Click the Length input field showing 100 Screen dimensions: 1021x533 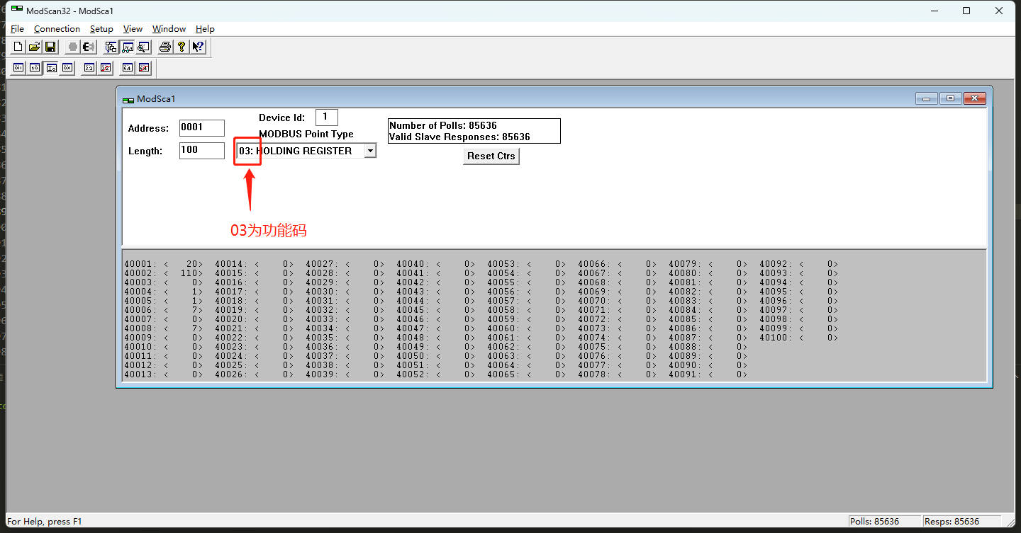pyautogui.click(x=202, y=150)
